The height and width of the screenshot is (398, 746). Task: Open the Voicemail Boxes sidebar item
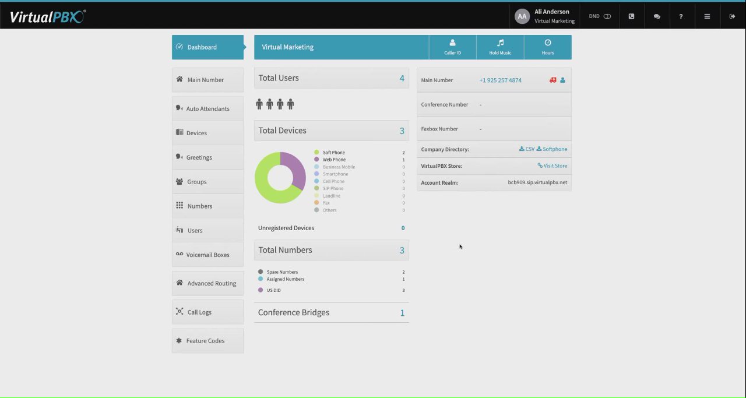point(207,255)
